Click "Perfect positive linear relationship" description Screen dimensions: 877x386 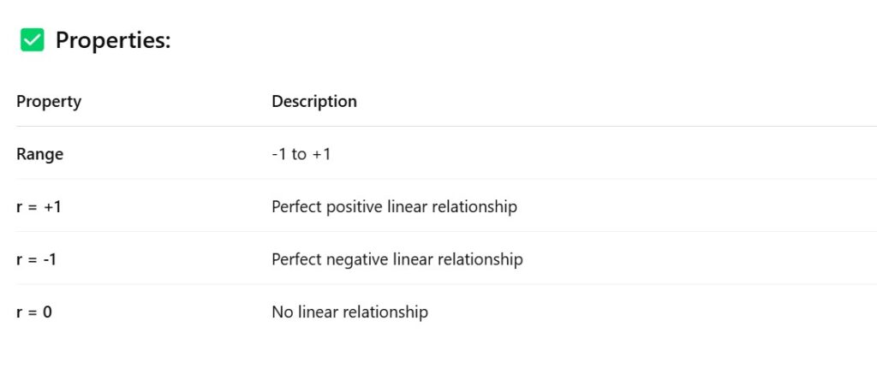[x=394, y=207]
